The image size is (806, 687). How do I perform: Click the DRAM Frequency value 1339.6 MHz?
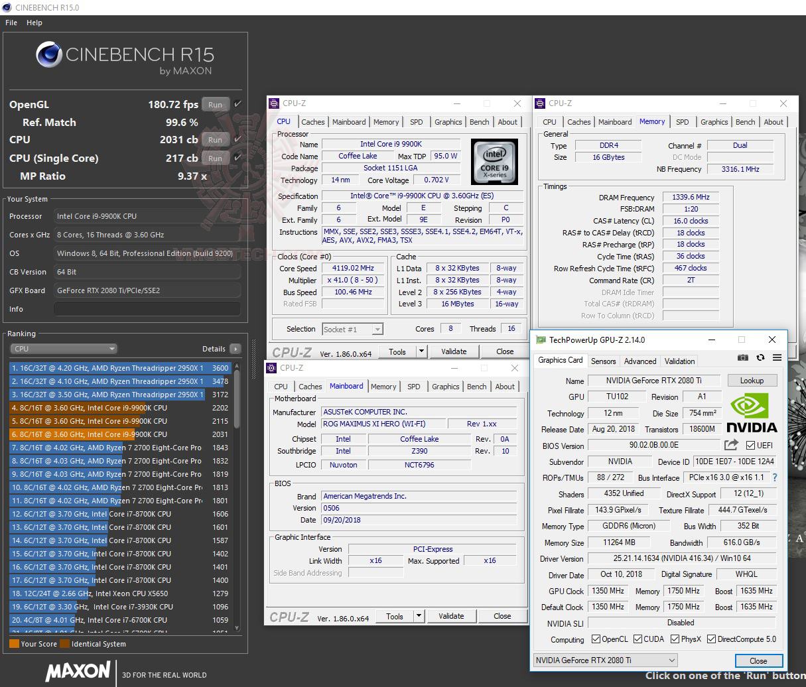click(x=691, y=197)
